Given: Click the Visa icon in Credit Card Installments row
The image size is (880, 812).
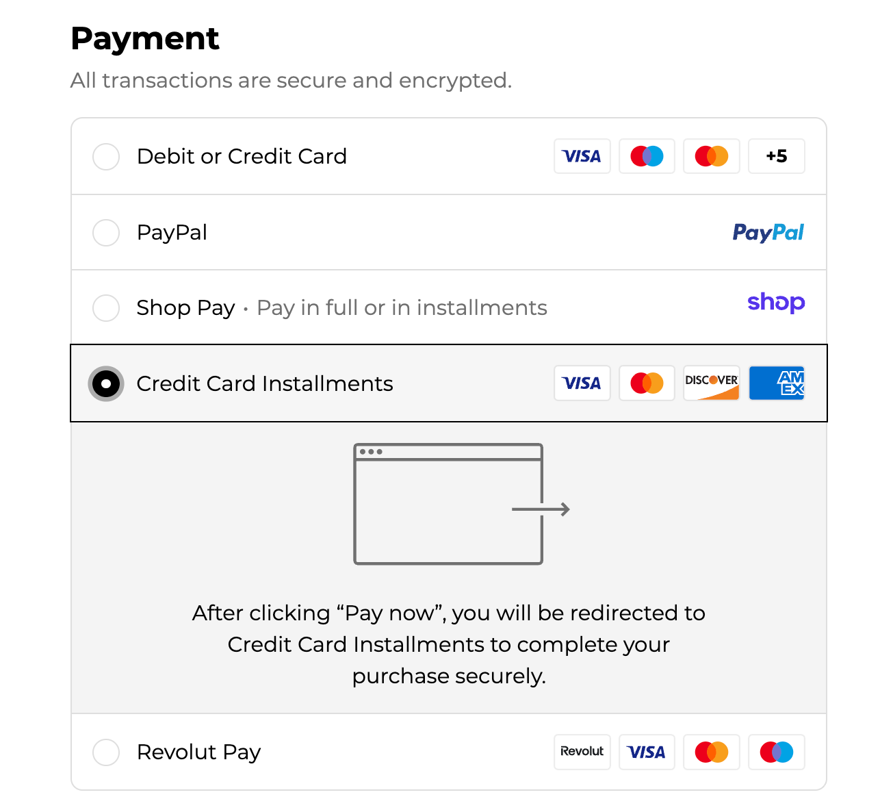Looking at the screenshot, I should click(x=582, y=383).
